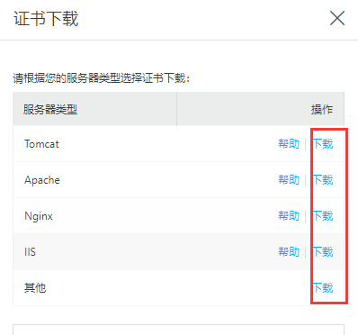Open 帮助 for Tomcat

click(x=289, y=144)
